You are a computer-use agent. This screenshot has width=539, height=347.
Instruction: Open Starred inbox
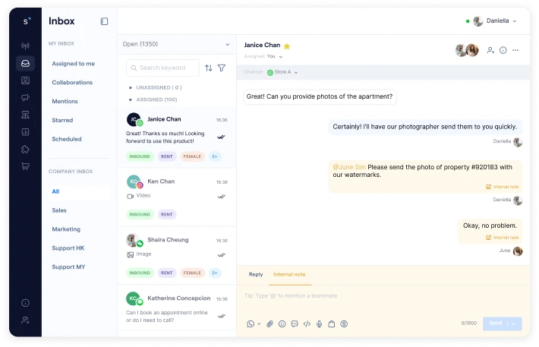(x=62, y=121)
